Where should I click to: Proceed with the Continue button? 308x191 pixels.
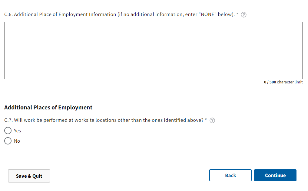pos(275,175)
